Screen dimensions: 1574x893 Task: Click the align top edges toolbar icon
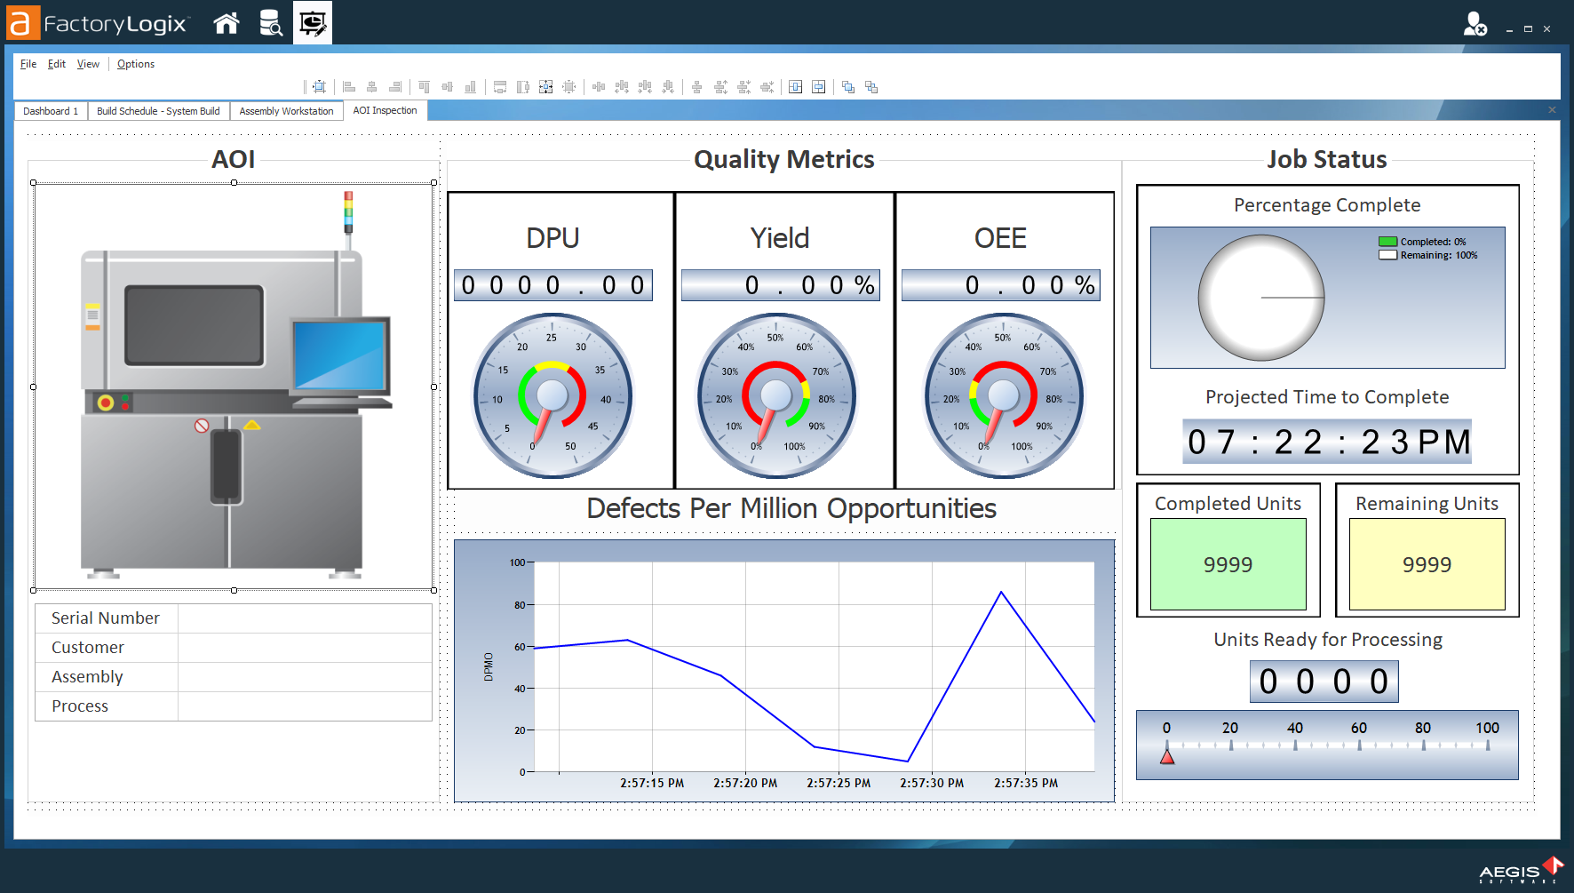click(x=425, y=86)
